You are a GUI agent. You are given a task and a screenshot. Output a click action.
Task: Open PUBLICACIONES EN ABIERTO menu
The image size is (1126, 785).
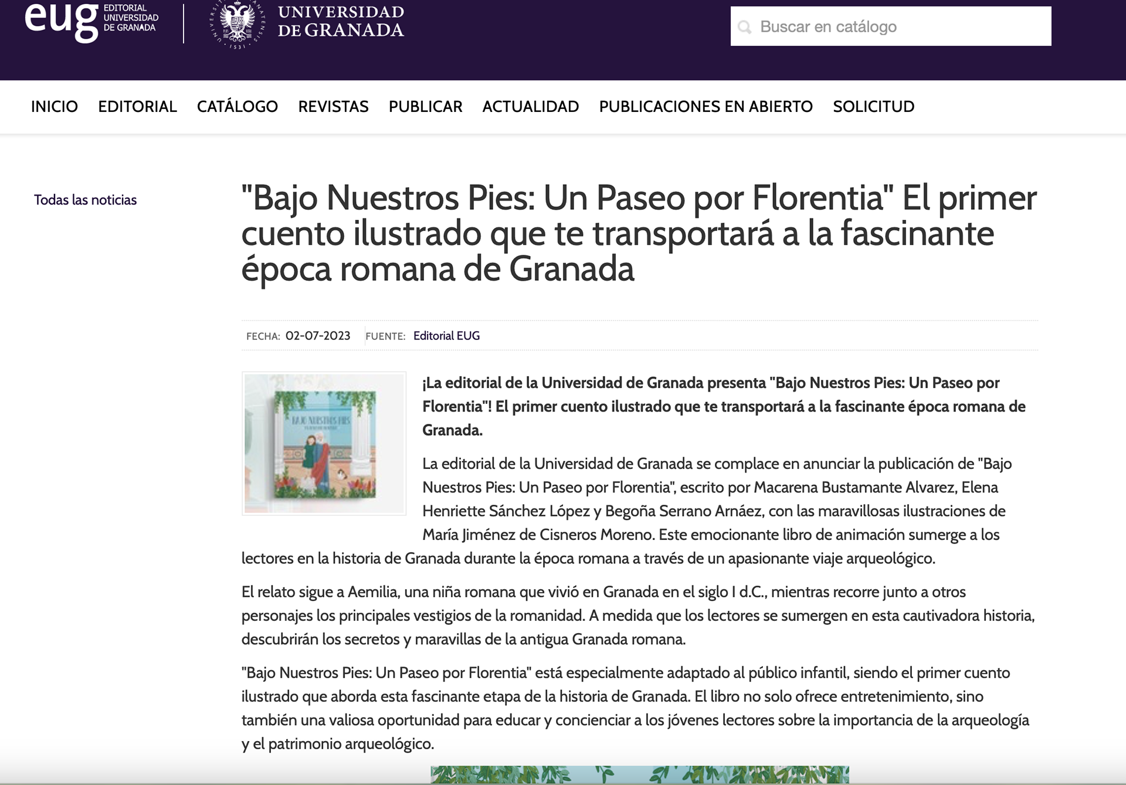706,107
